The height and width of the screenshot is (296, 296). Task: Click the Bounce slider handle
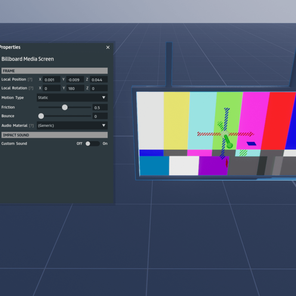click(x=41, y=116)
